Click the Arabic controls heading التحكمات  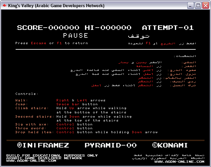[185, 56]
